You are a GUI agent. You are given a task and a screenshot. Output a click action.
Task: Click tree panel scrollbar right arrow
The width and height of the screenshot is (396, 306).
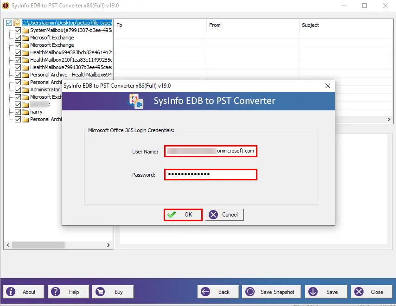click(109, 245)
